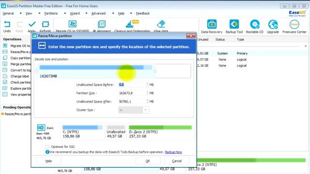Click the Disk1 drive icon in dialog
The height and width of the screenshot is (174, 310).
tap(41, 128)
